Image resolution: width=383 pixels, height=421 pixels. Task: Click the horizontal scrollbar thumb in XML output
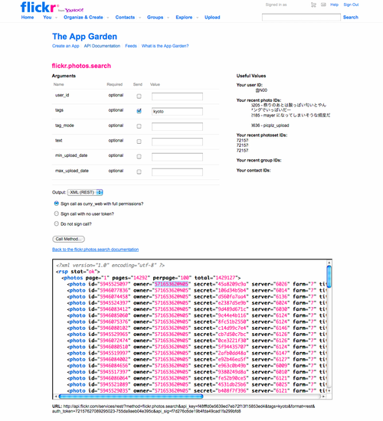click(131, 397)
